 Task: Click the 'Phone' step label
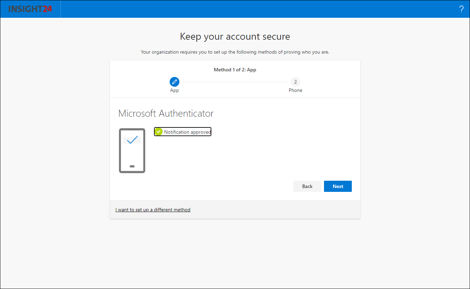tap(295, 90)
